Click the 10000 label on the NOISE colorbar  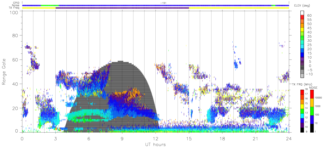tap(318, 98)
